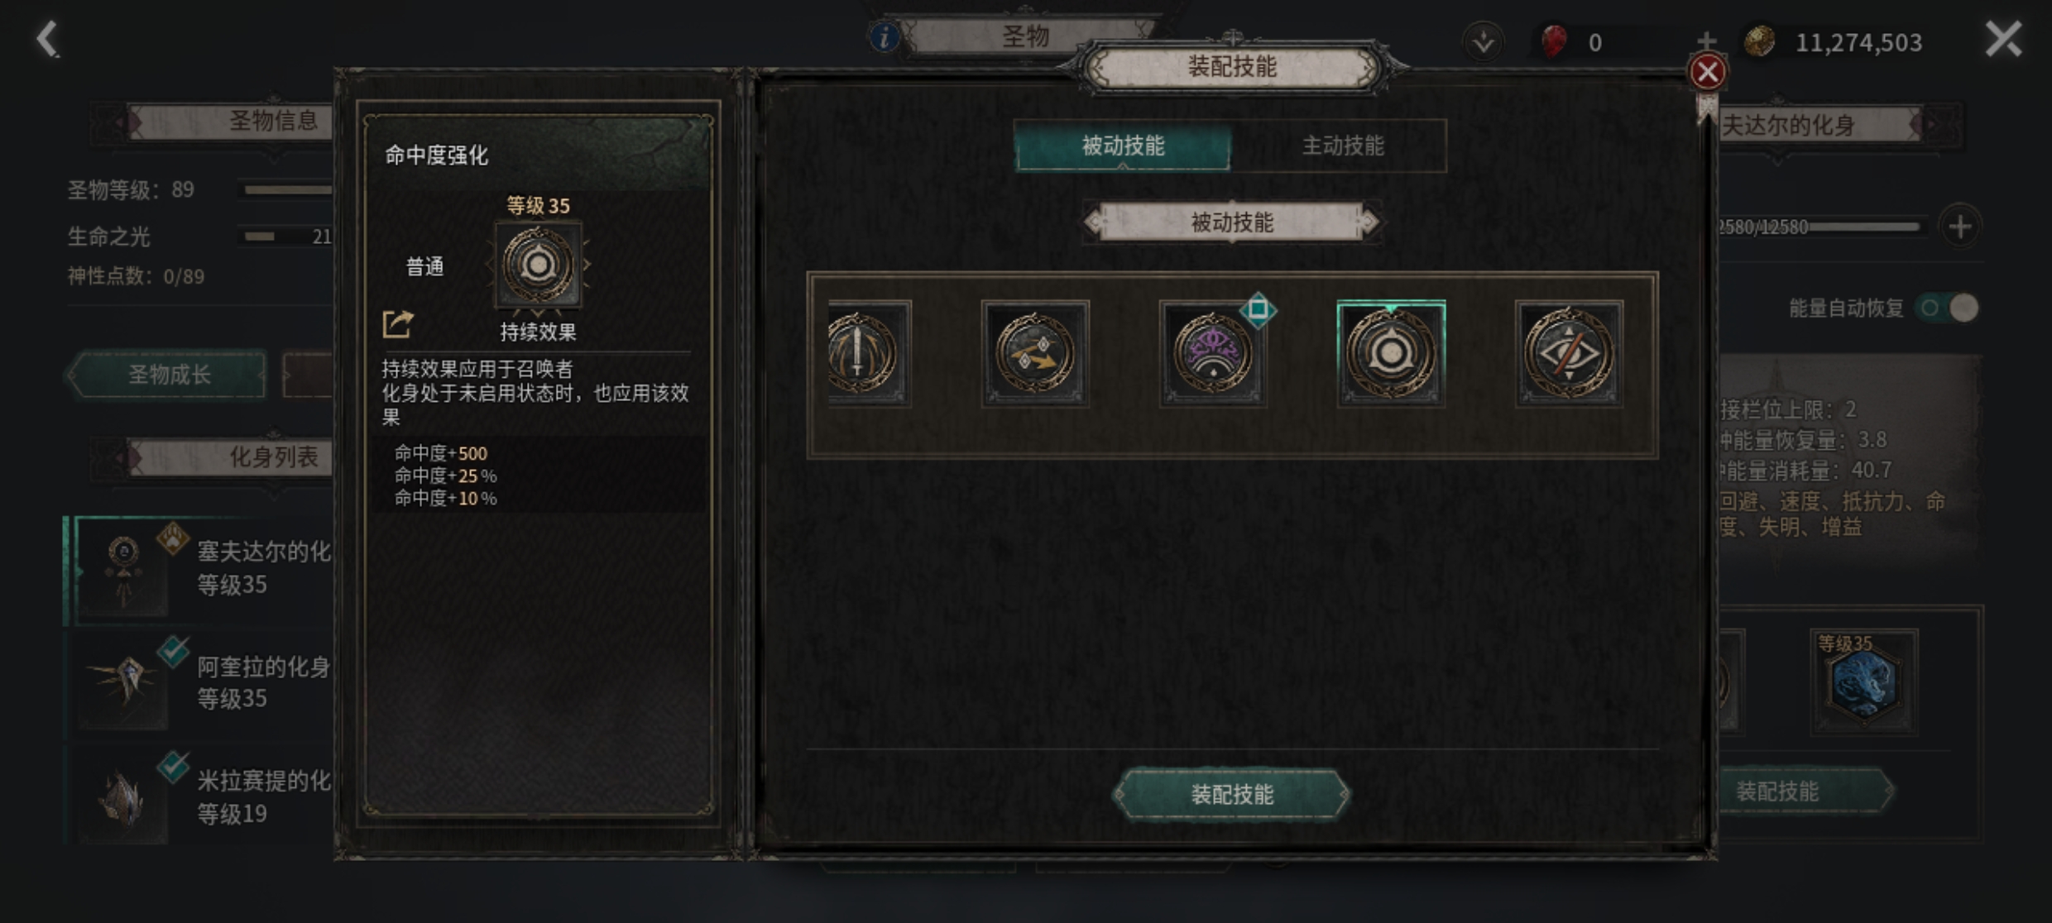Select the highlighted 命中度强化 skill icon
Screen dimensions: 2052x923
point(1391,353)
